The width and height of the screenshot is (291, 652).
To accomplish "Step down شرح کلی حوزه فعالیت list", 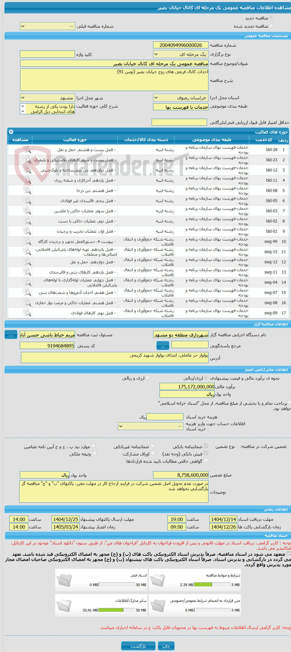I will [x=23, y=112].
